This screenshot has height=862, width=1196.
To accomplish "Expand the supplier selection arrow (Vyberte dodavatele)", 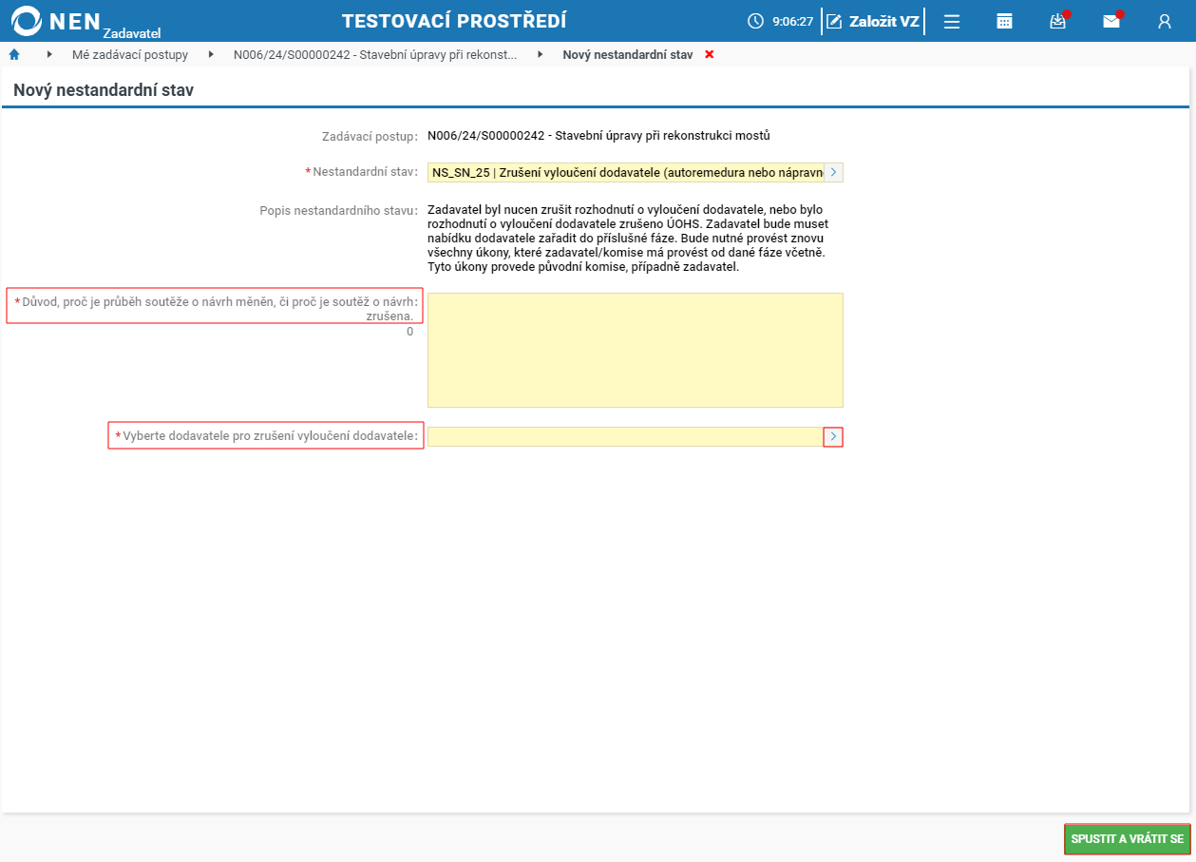I will coord(833,436).
